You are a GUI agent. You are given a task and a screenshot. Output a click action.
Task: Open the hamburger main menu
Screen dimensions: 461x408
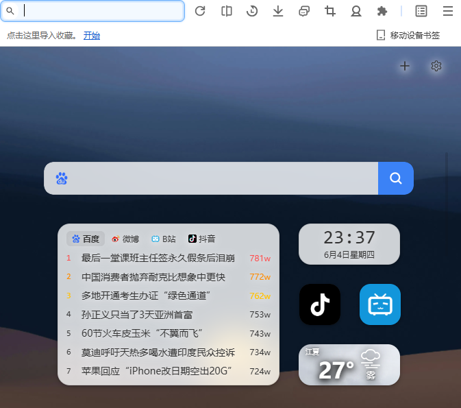448,11
